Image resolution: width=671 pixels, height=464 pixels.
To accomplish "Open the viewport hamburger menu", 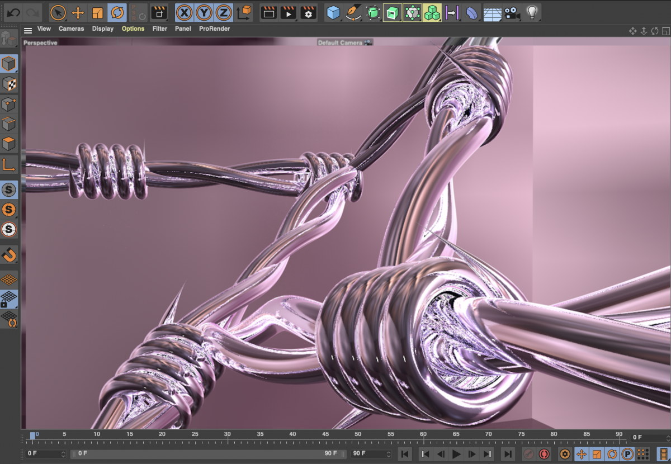I will pyautogui.click(x=28, y=30).
